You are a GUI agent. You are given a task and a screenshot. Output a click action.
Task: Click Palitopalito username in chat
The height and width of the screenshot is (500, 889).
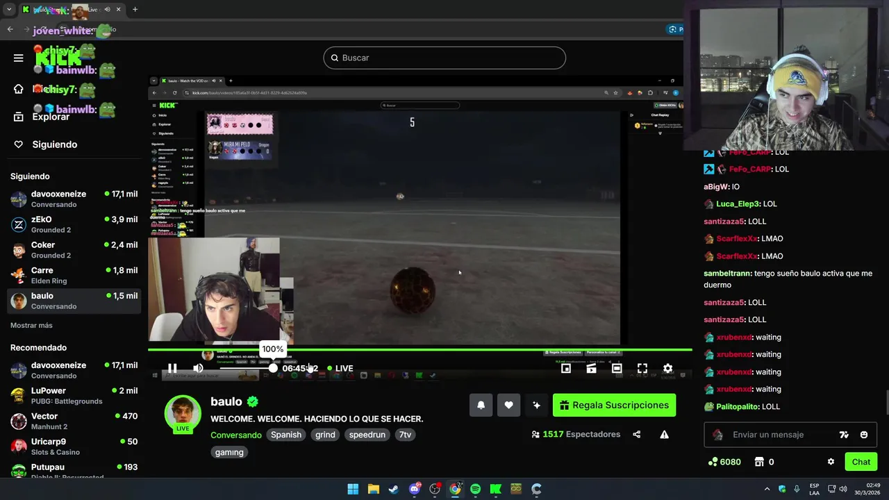pyautogui.click(x=738, y=406)
